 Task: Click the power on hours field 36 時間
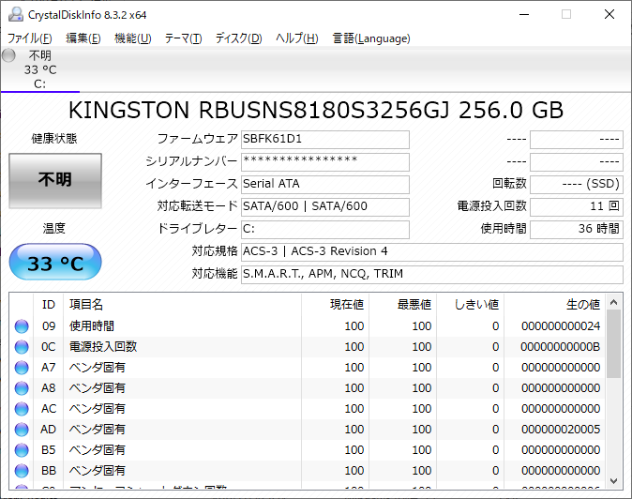pyautogui.click(x=577, y=230)
